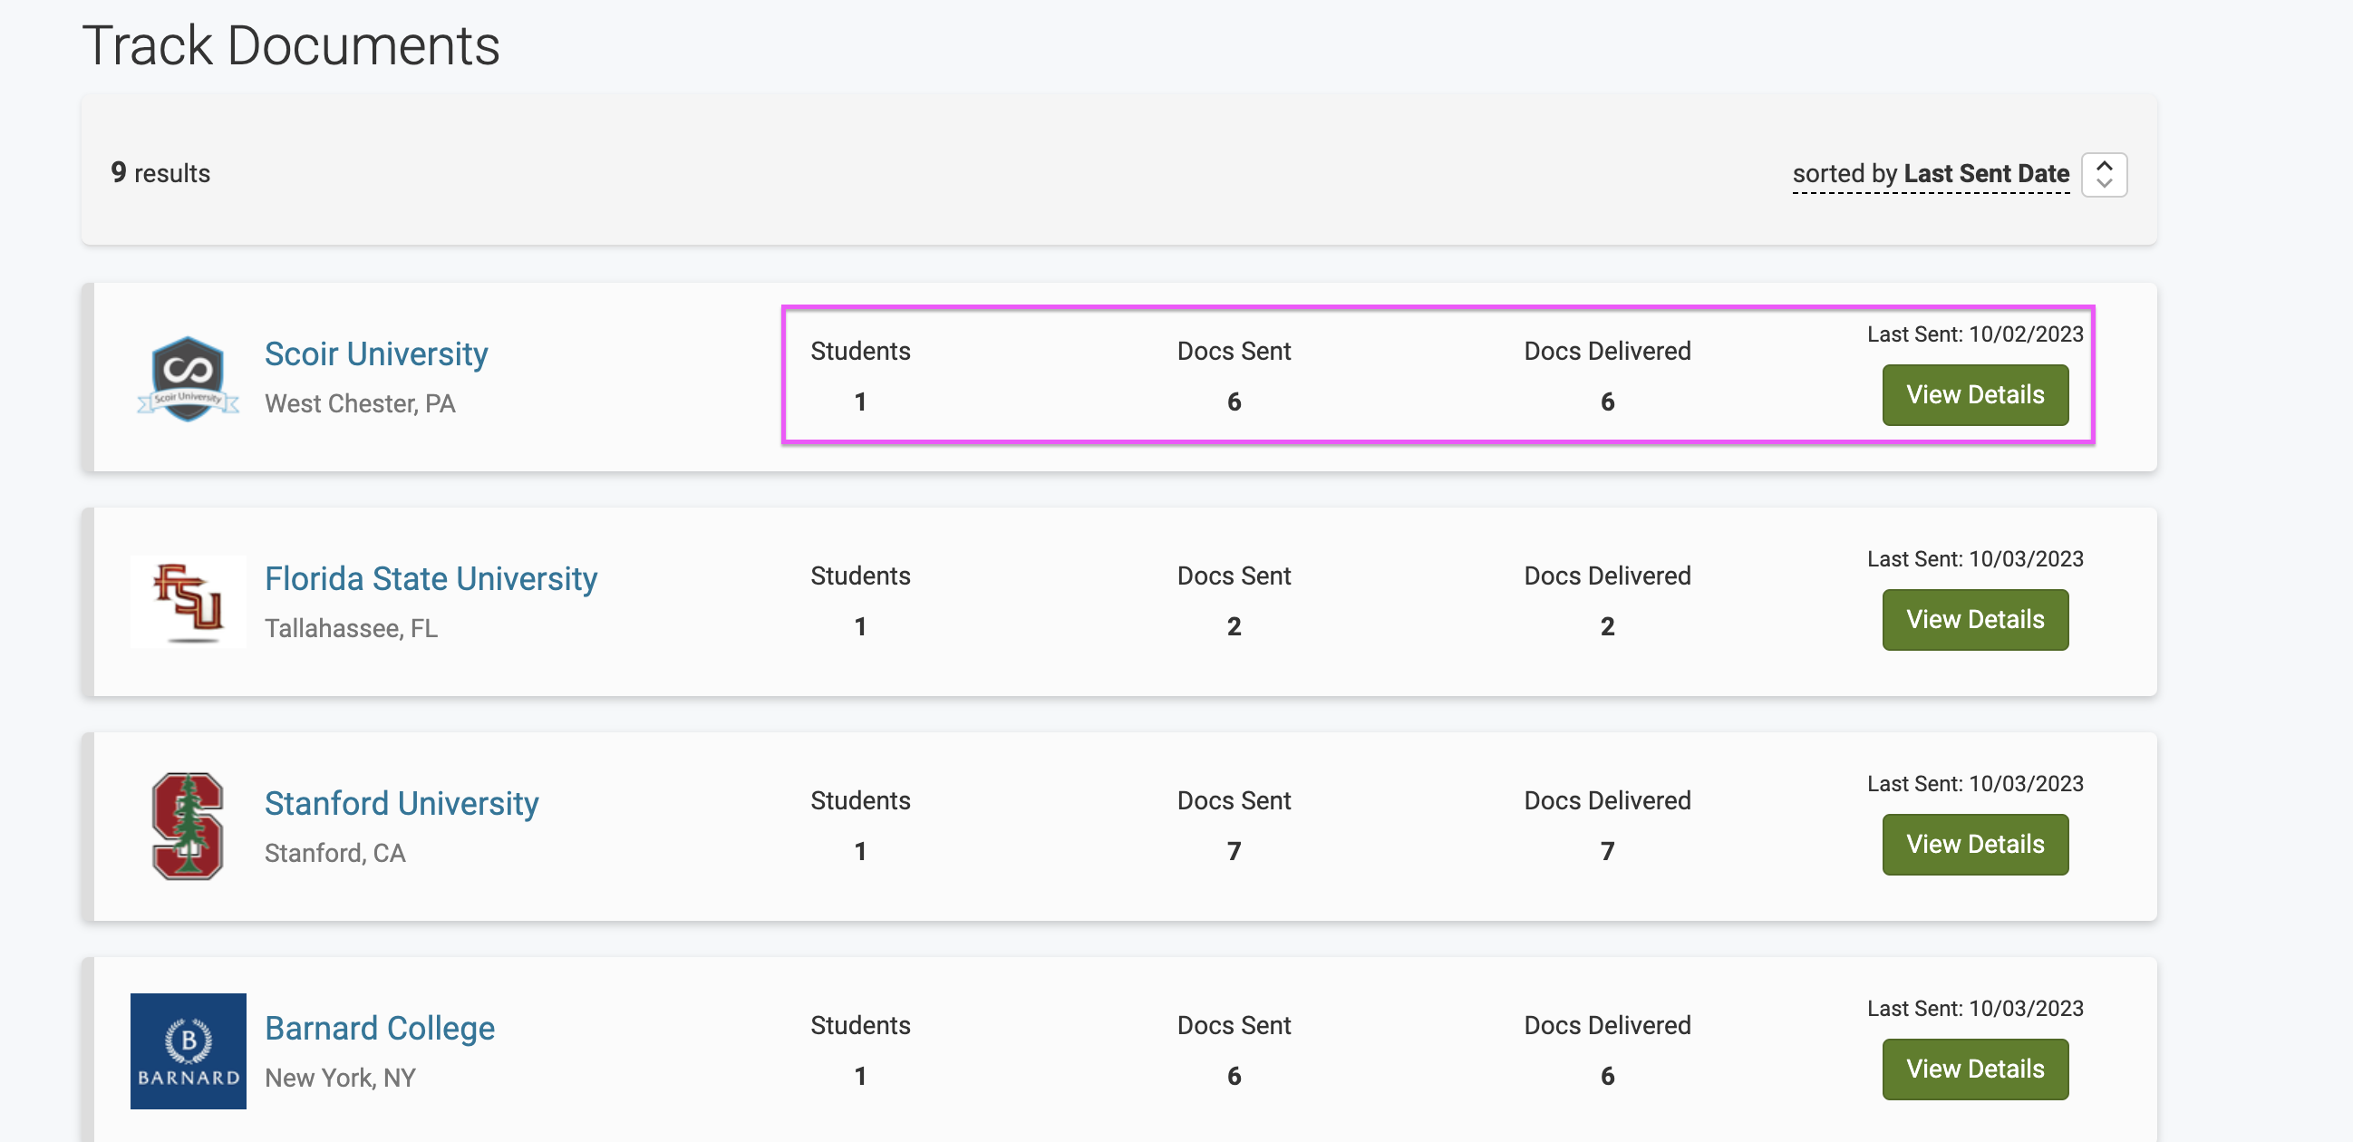Click Docs Delivered label on Scoir University row
The height and width of the screenshot is (1142, 2353).
pyautogui.click(x=1608, y=351)
